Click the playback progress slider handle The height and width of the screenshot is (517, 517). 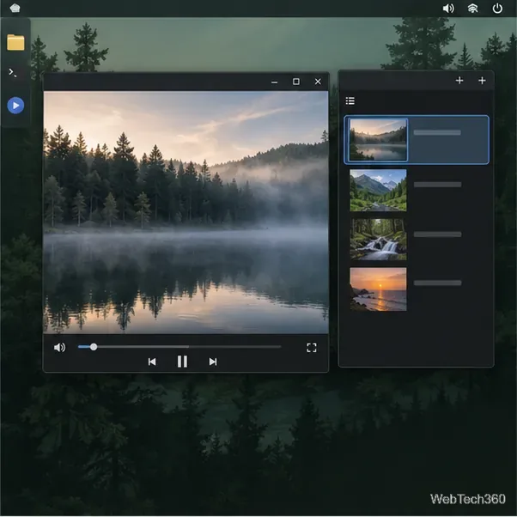coord(94,347)
